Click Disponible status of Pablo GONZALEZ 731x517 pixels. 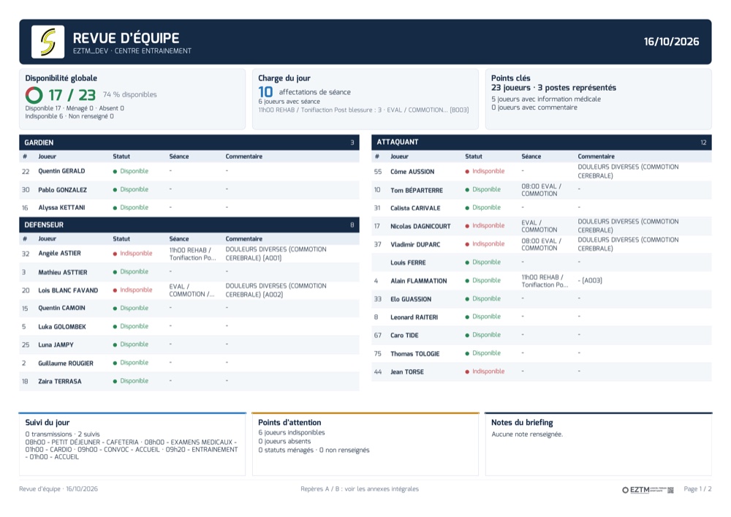pos(135,189)
